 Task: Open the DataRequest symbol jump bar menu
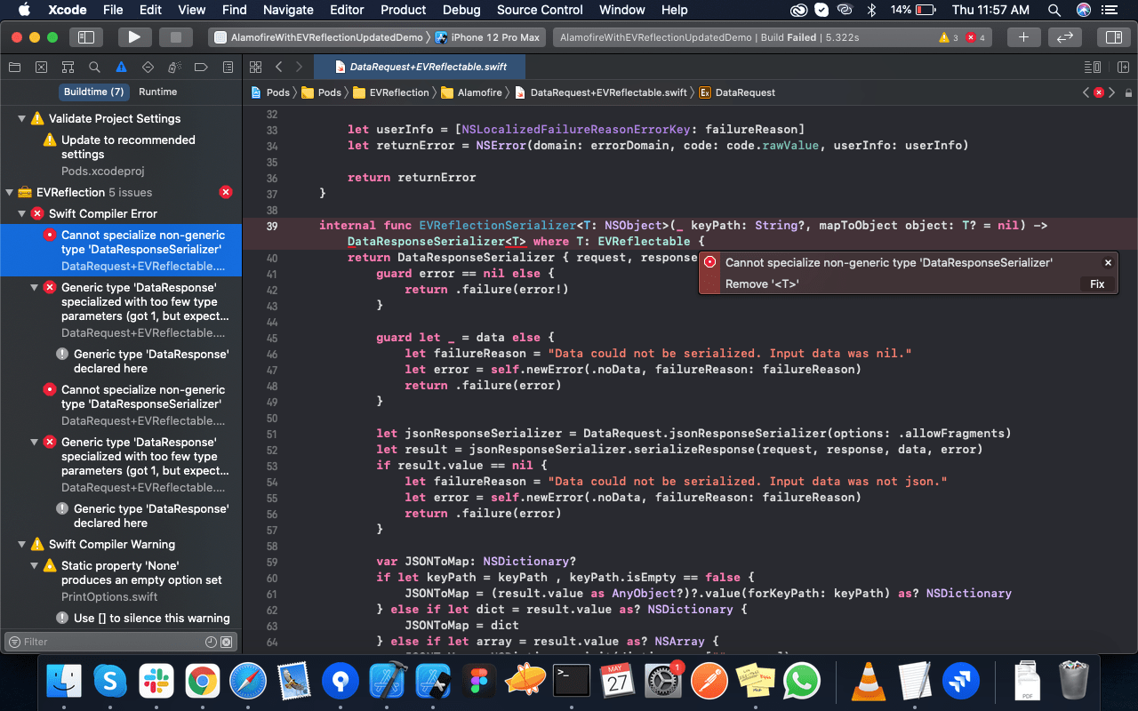pyautogui.click(x=737, y=92)
